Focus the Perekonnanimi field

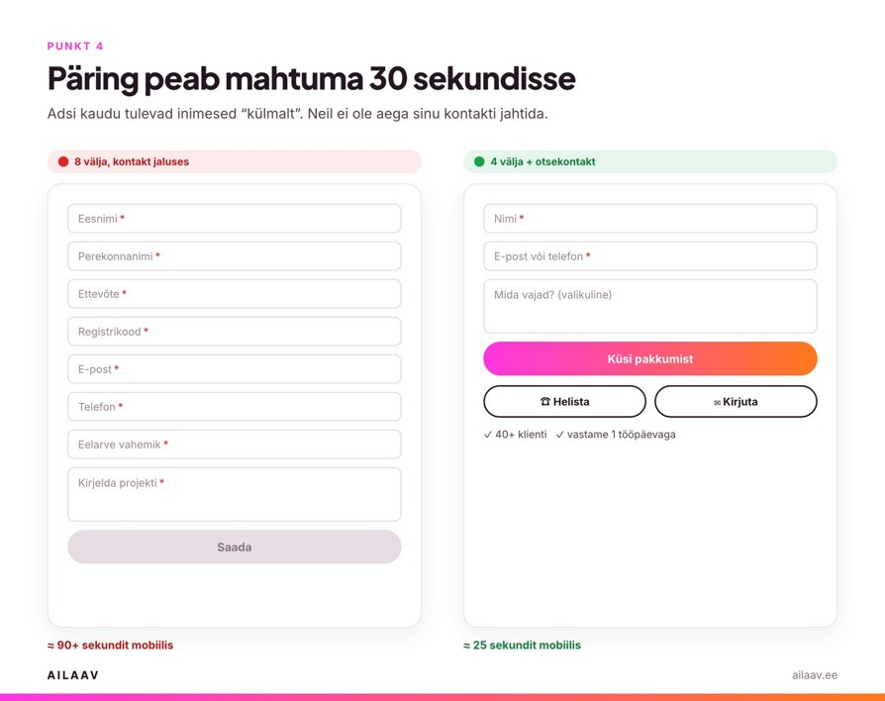(235, 256)
